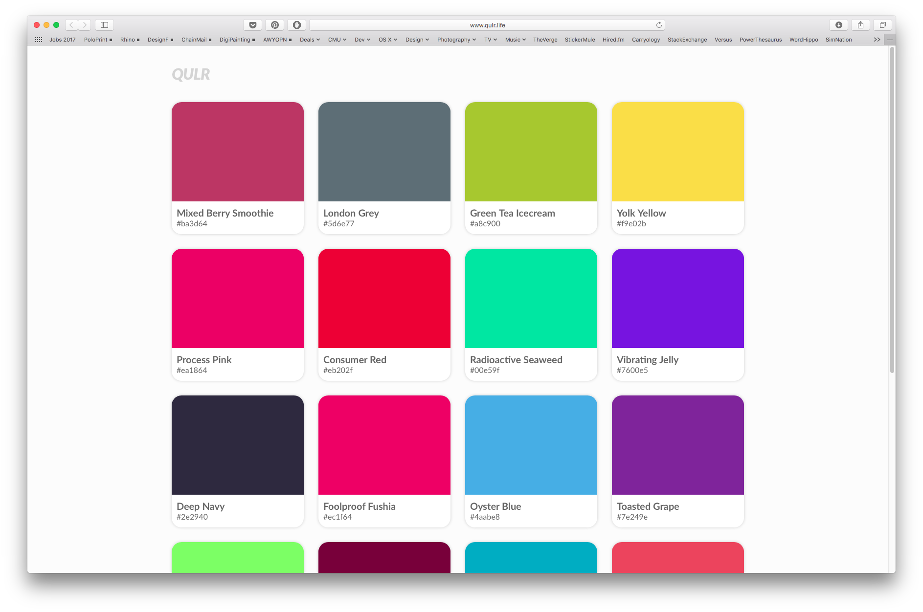This screenshot has height=612, width=923.
Task: Expand the Dev bookmarks folder
Action: pyautogui.click(x=362, y=40)
